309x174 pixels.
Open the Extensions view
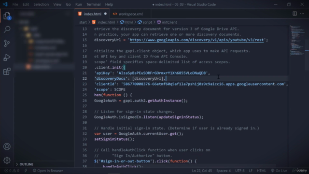tap(7, 72)
